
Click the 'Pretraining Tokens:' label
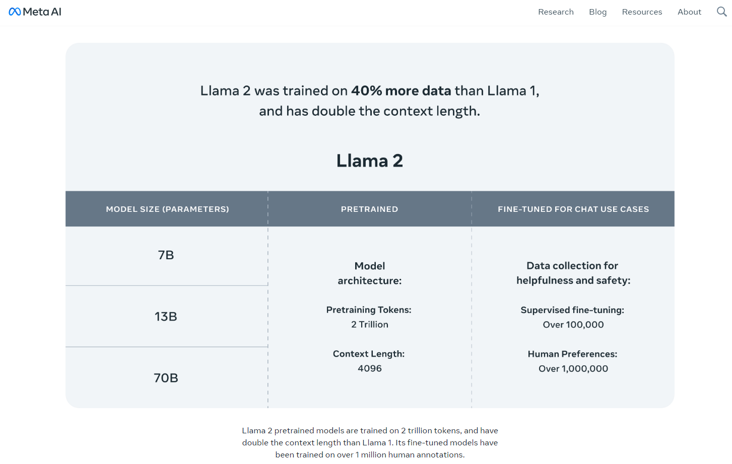369,310
